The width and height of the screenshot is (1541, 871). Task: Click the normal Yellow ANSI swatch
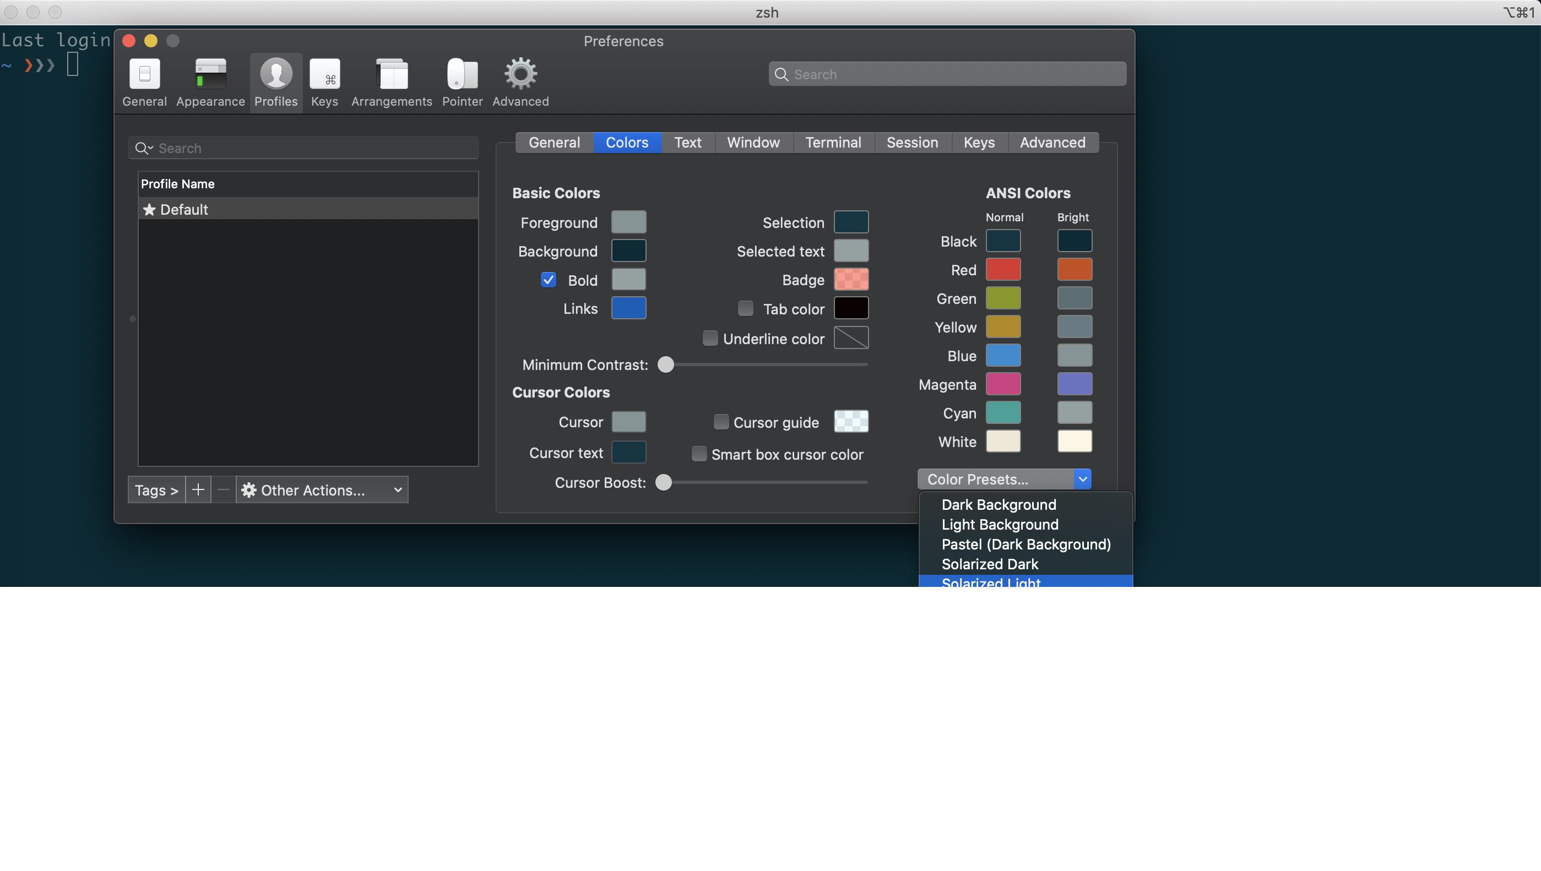[1003, 327]
